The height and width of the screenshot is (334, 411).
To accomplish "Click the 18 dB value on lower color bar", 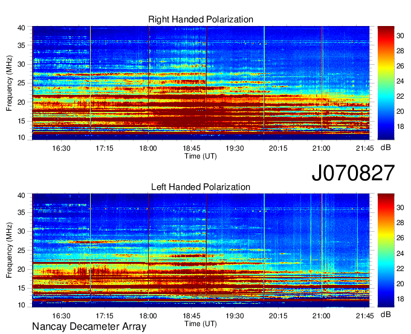I will (400, 299).
